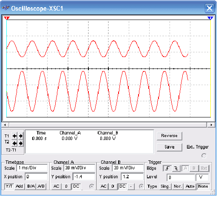This screenshot has height=197, width=218.
Task: Select rising edge trigger icon
Action: tap(167, 169)
